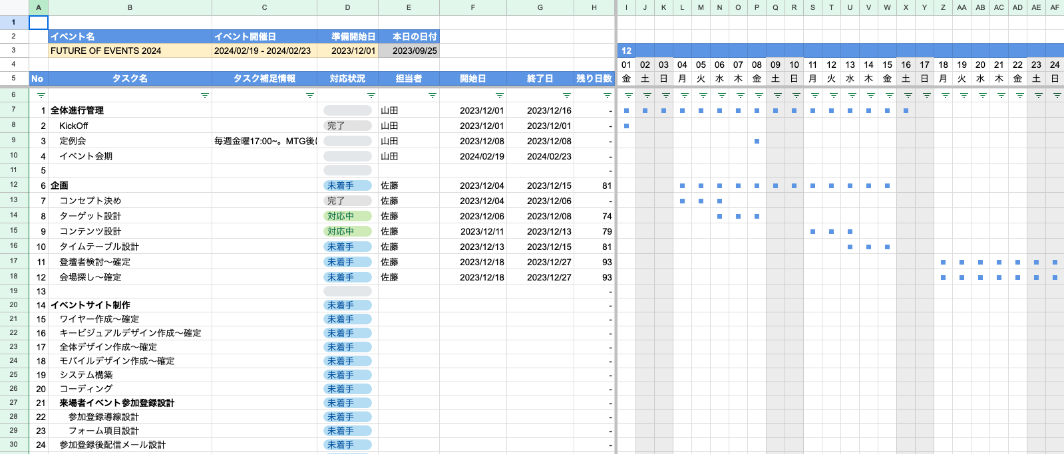Image resolution: width=1064 pixels, height=454 pixels.
Task: Open the 残り日数 column filter icon
Action: (x=607, y=96)
